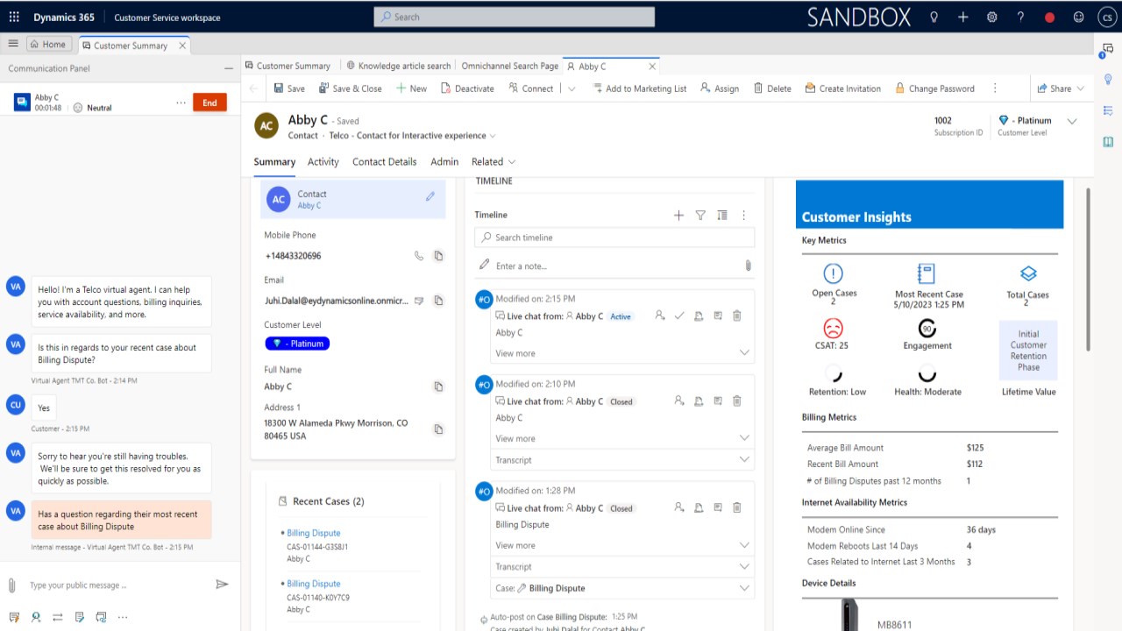Open the Knowledge article search tab
Viewport: 1122px width, 631px height.
coord(398,66)
